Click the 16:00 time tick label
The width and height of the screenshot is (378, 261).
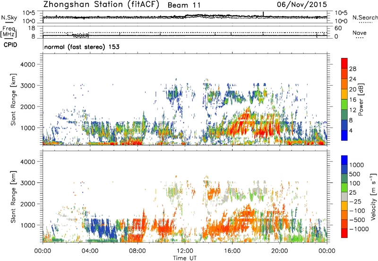coord(232,251)
